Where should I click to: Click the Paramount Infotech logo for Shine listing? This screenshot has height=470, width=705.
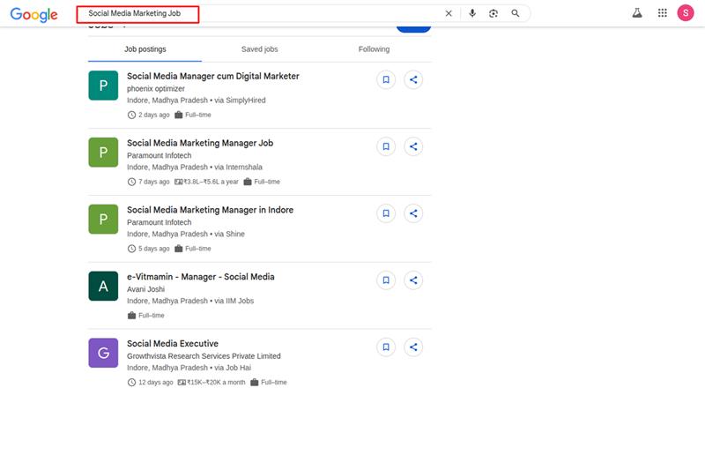coord(103,219)
